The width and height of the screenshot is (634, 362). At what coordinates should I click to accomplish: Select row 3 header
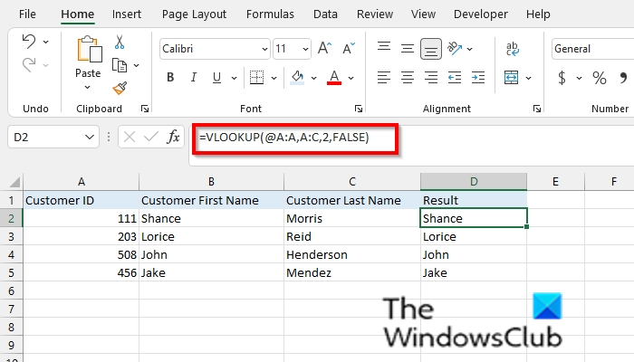click(11, 236)
